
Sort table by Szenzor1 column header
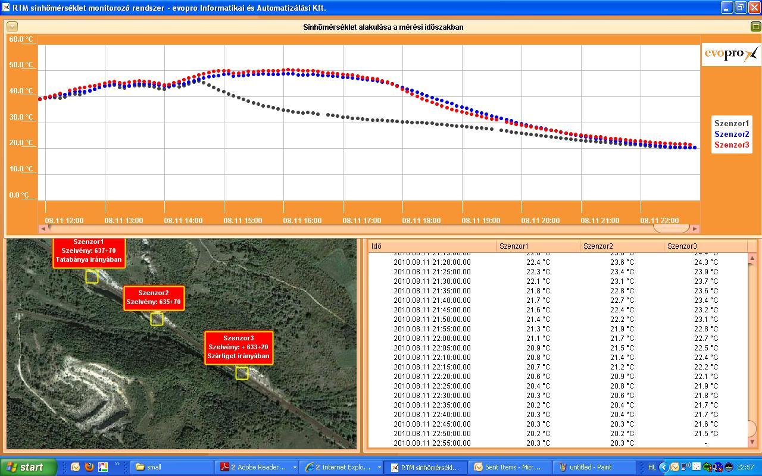538,246
